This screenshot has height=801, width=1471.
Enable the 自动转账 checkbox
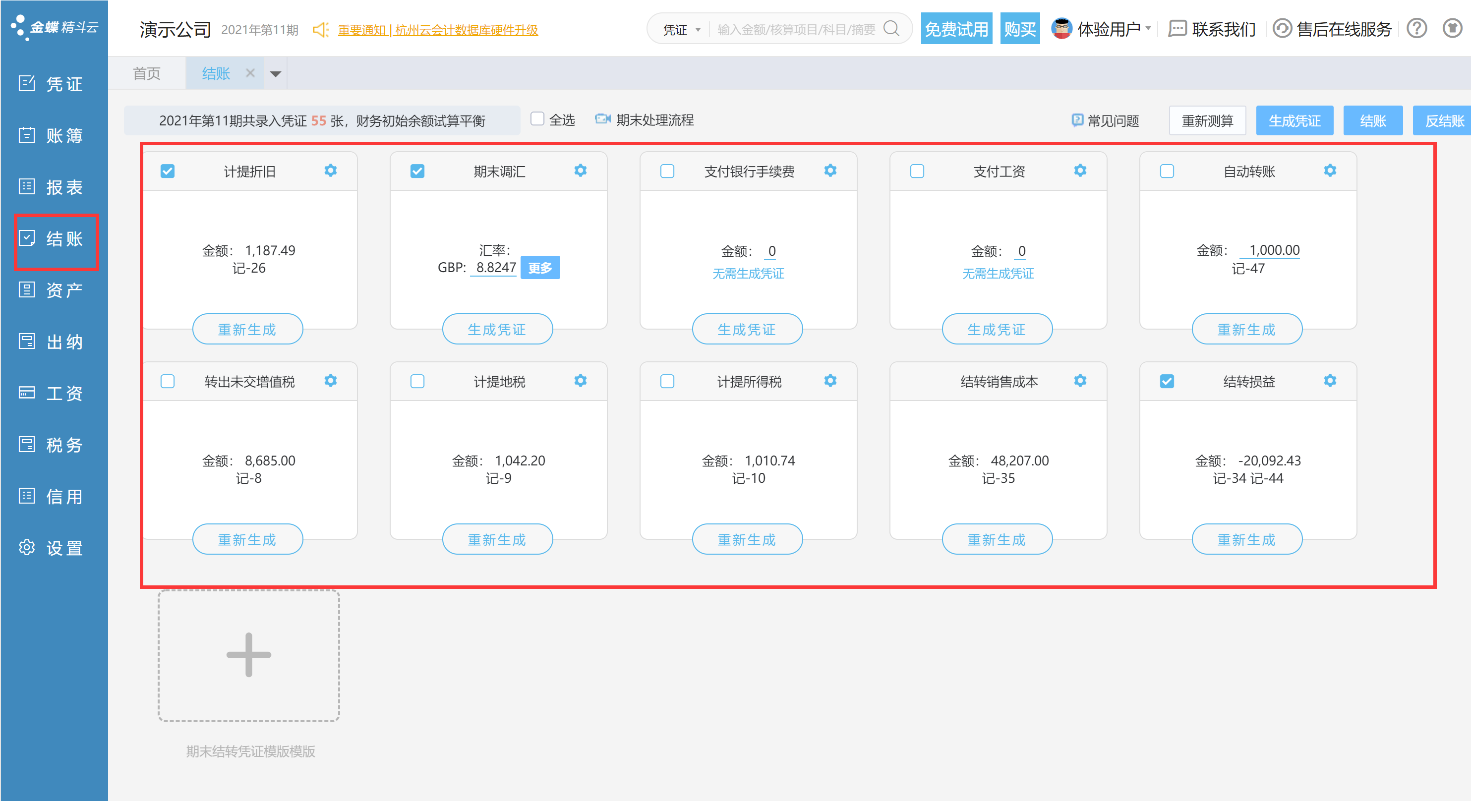click(x=1167, y=172)
